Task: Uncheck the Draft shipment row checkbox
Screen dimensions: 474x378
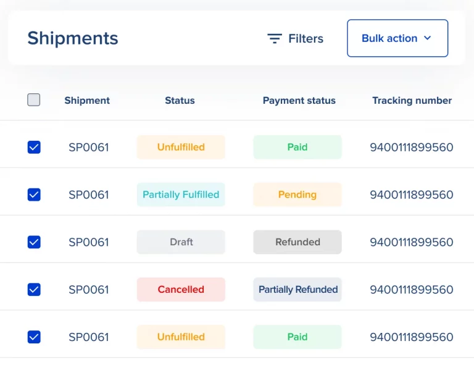Action: pyautogui.click(x=34, y=242)
